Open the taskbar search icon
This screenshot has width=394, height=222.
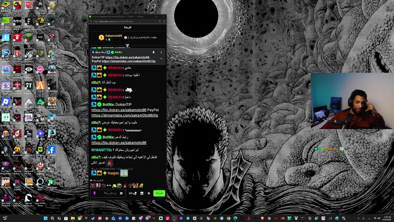click(x=52, y=219)
